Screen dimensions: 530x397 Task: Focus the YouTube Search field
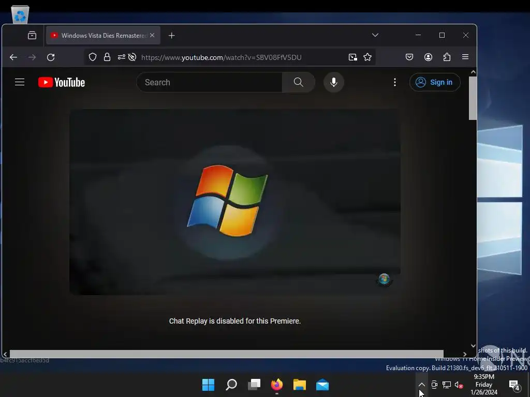[209, 82]
